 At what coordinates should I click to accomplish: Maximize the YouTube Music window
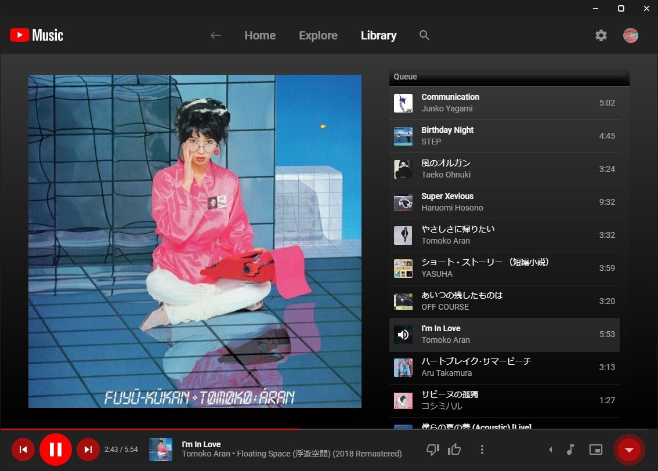621,8
